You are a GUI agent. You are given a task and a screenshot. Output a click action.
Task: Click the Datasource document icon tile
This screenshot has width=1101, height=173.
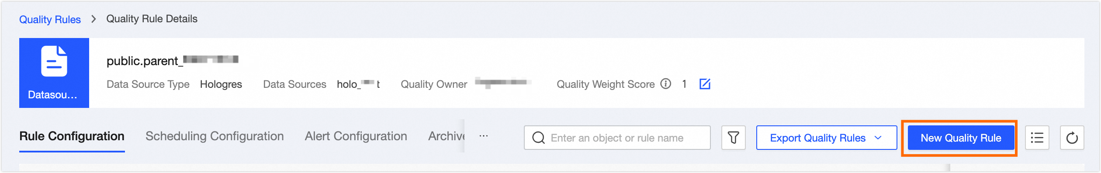(54, 73)
